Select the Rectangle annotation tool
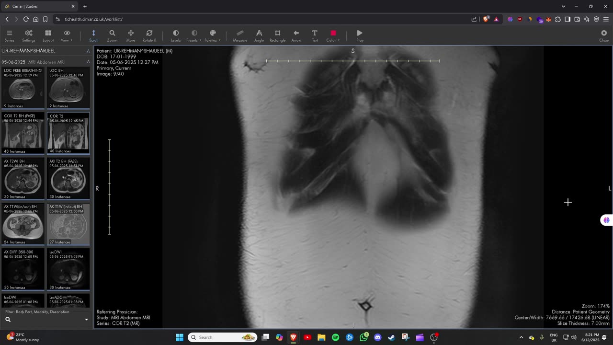Screen dimensions: 613x345 (x=277, y=36)
